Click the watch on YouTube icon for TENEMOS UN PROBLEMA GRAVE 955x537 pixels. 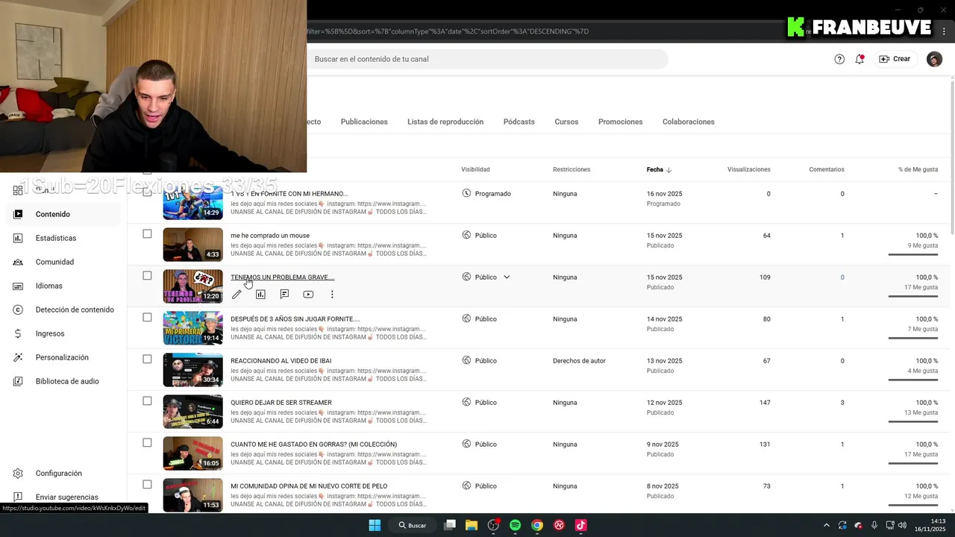tap(308, 295)
